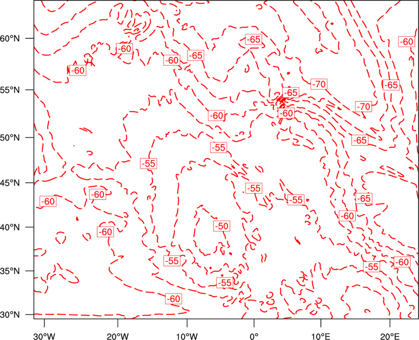Select the bottommost -60 contour label

[x=173, y=299]
